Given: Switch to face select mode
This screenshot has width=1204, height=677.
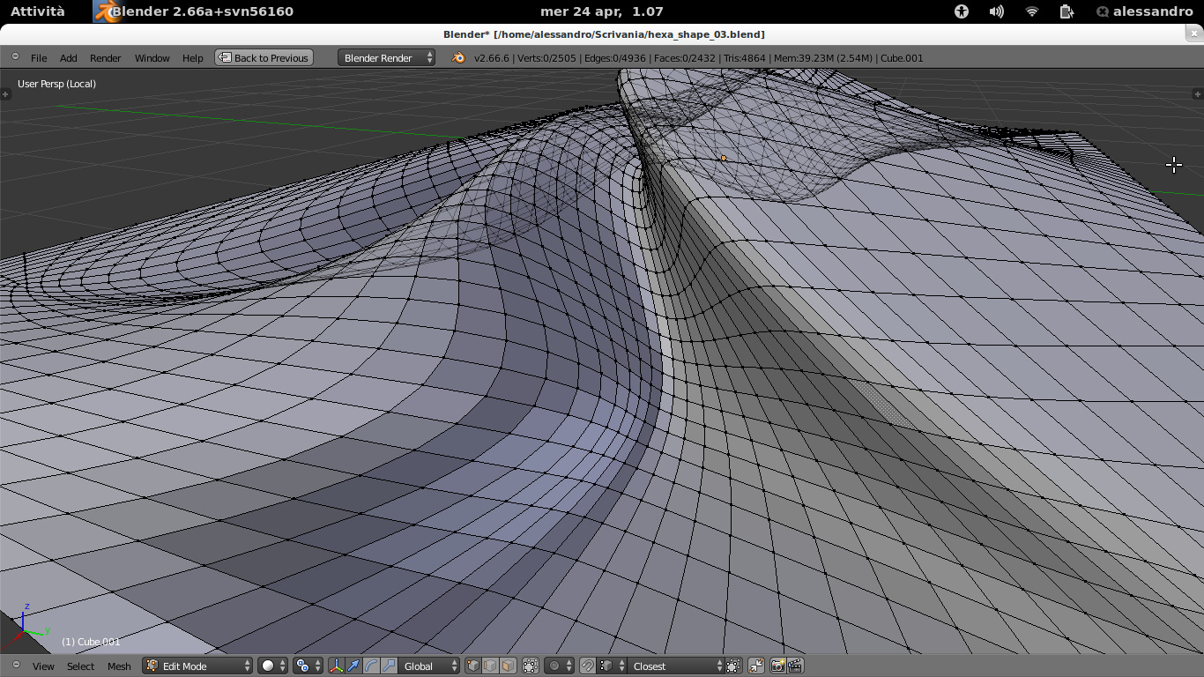Looking at the screenshot, I should click(x=507, y=666).
